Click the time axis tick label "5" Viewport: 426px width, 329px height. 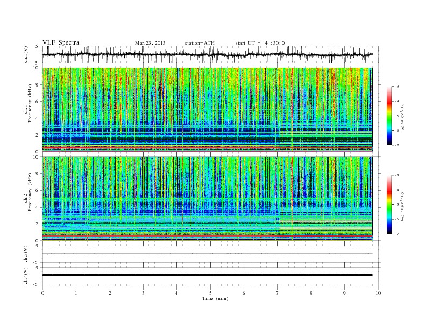coord(210,293)
